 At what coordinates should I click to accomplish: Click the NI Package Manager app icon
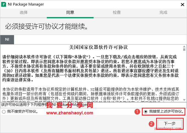[4, 4]
